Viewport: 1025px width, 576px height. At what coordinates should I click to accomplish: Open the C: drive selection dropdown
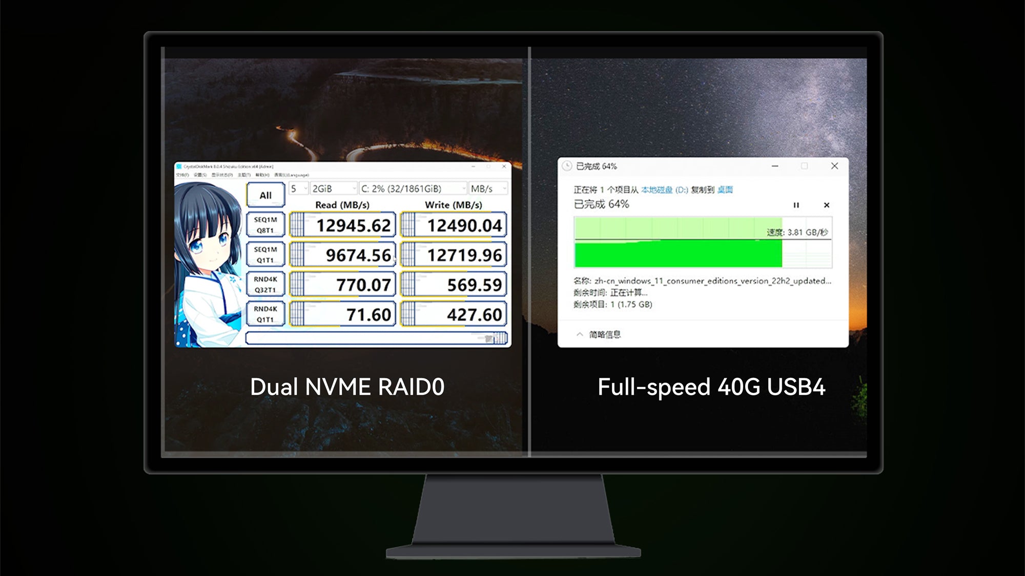point(413,189)
